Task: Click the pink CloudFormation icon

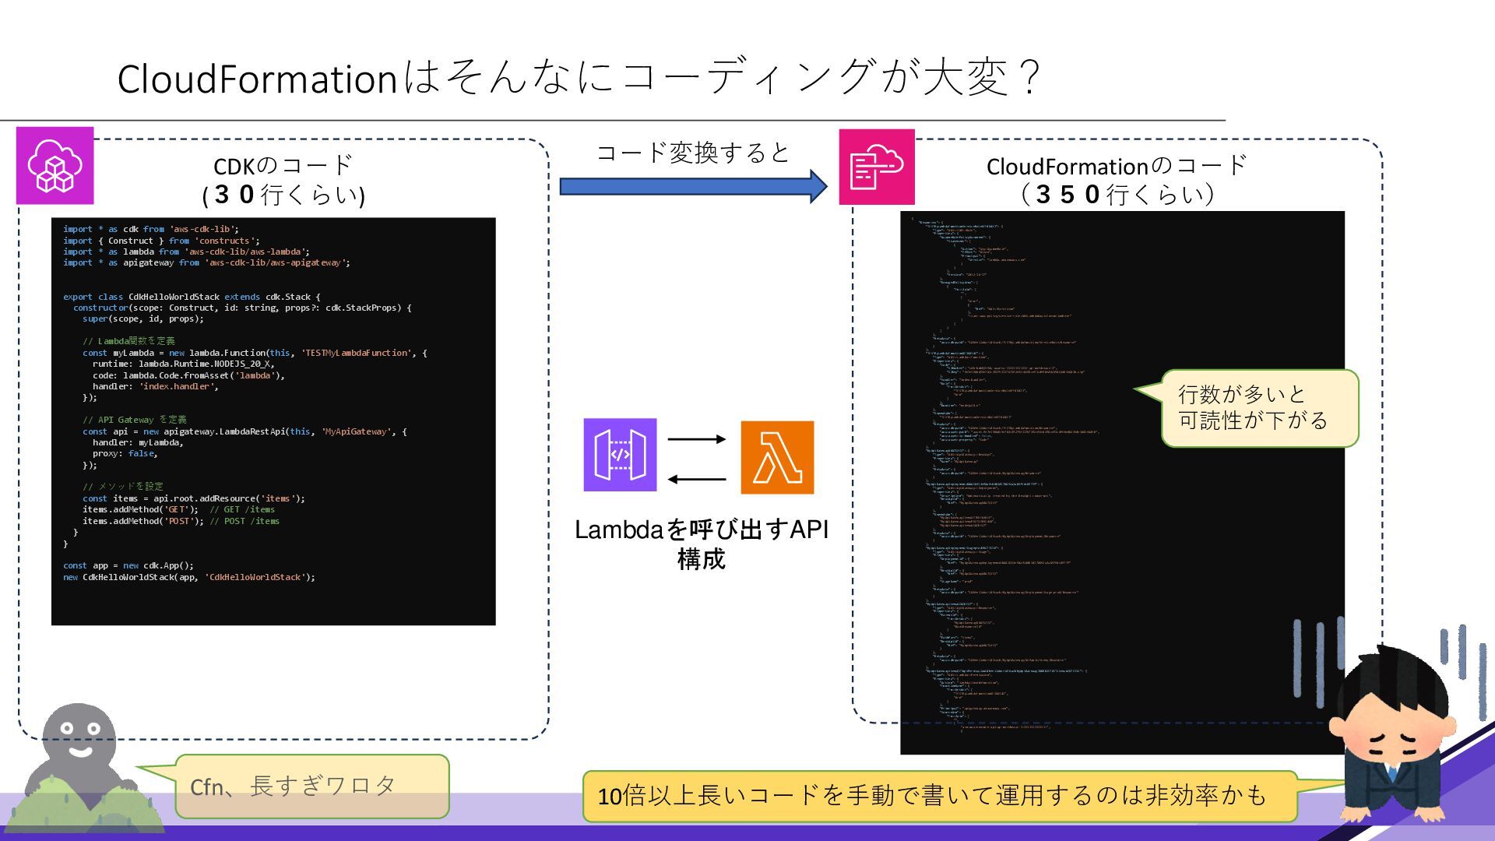Action: pyautogui.click(x=877, y=167)
